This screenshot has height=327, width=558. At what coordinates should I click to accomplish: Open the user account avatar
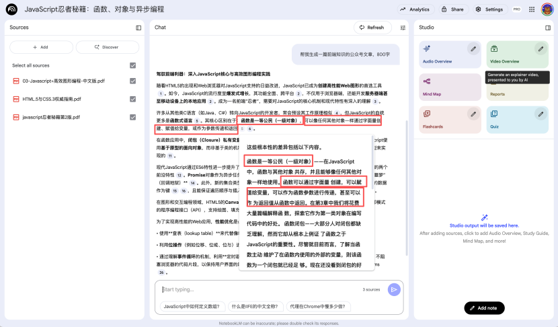pos(547,9)
